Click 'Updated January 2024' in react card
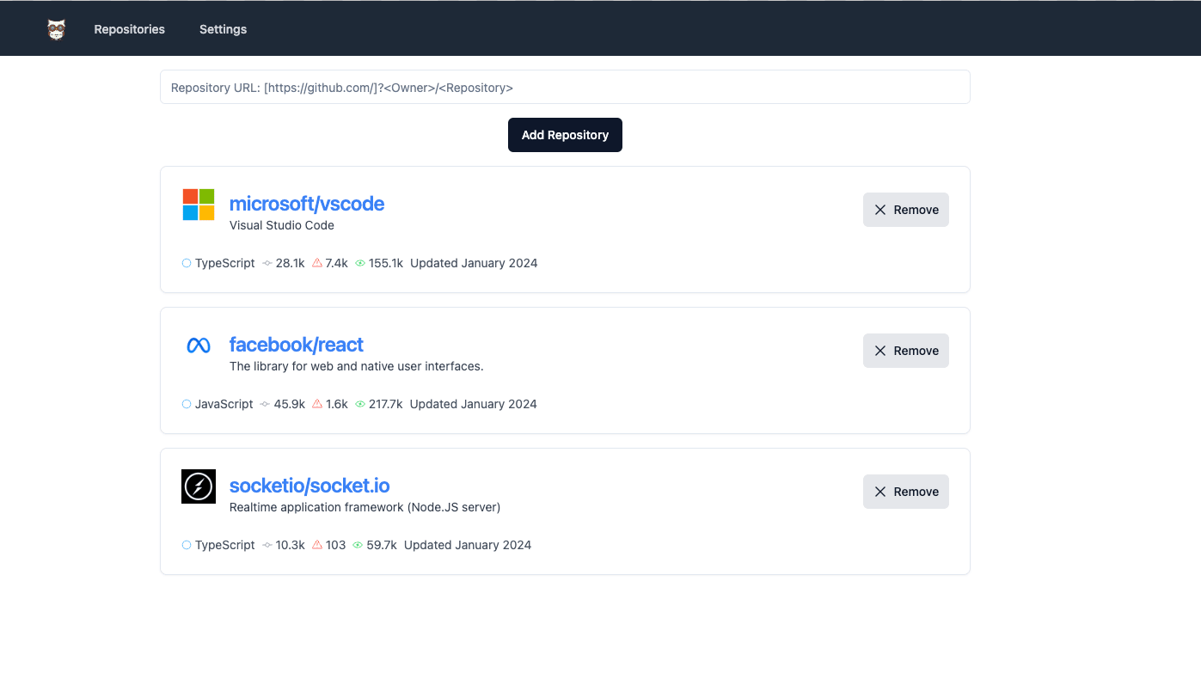1201x685 pixels. click(474, 404)
